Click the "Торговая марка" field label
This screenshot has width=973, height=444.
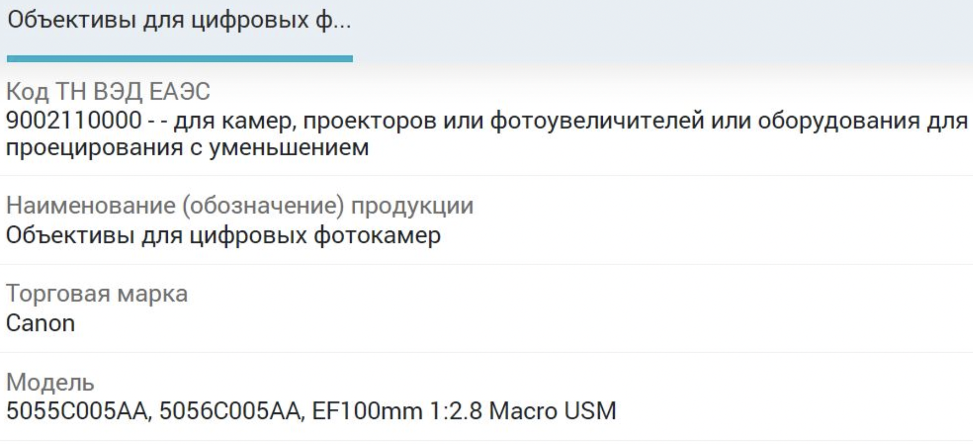pos(97,293)
